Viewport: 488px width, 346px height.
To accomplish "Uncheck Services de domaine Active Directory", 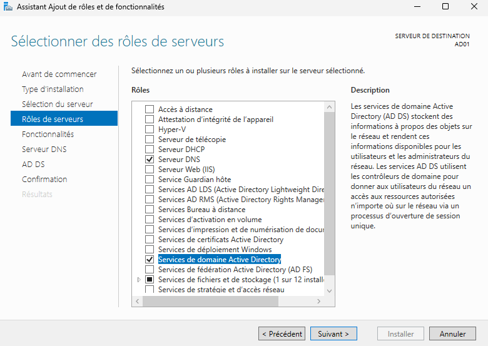I will tap(149, 259).
